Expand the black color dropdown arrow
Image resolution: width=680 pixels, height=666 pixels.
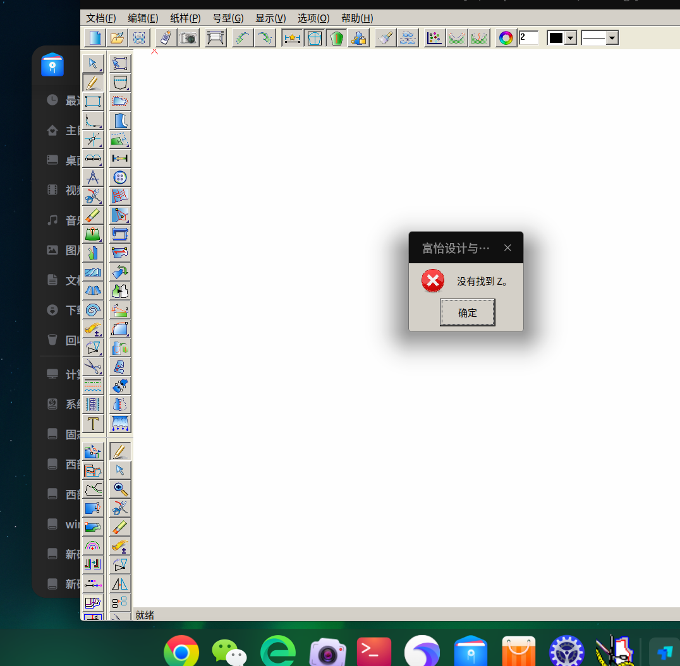[x=571, y=38]
